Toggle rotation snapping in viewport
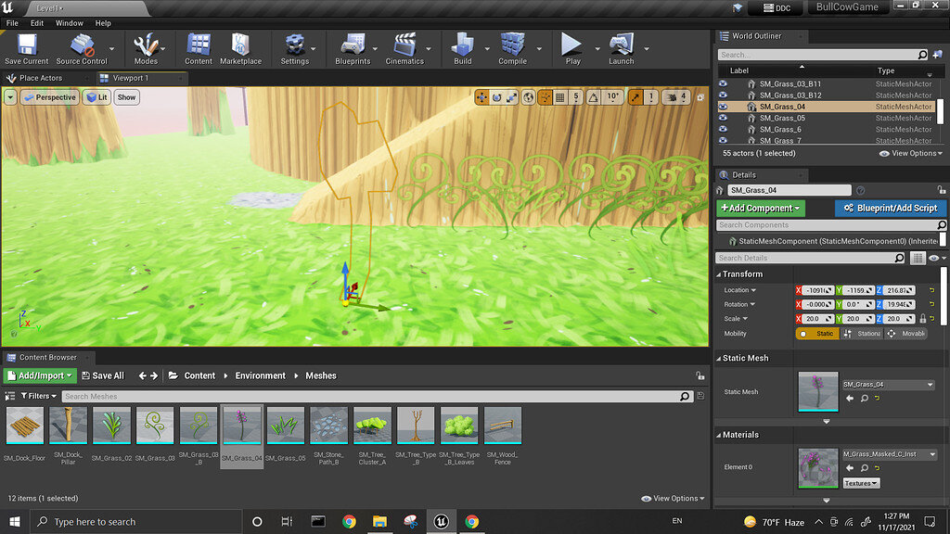The width and height of the screenshot is (950, 534). (x=594, y=96)
